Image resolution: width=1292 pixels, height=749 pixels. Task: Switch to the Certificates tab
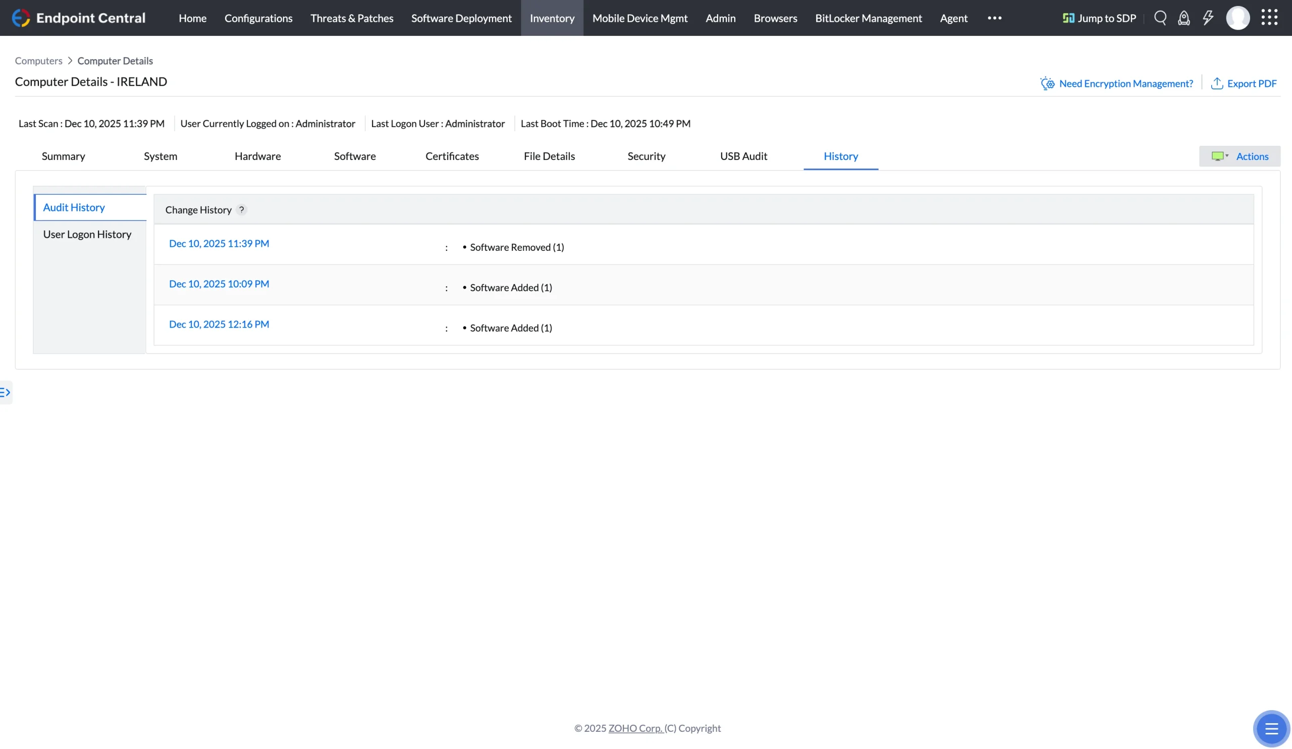point(452,156)
